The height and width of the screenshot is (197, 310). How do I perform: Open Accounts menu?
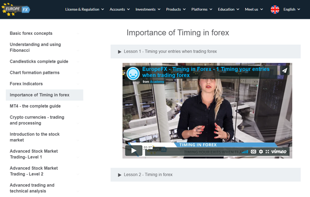[120, 9]
